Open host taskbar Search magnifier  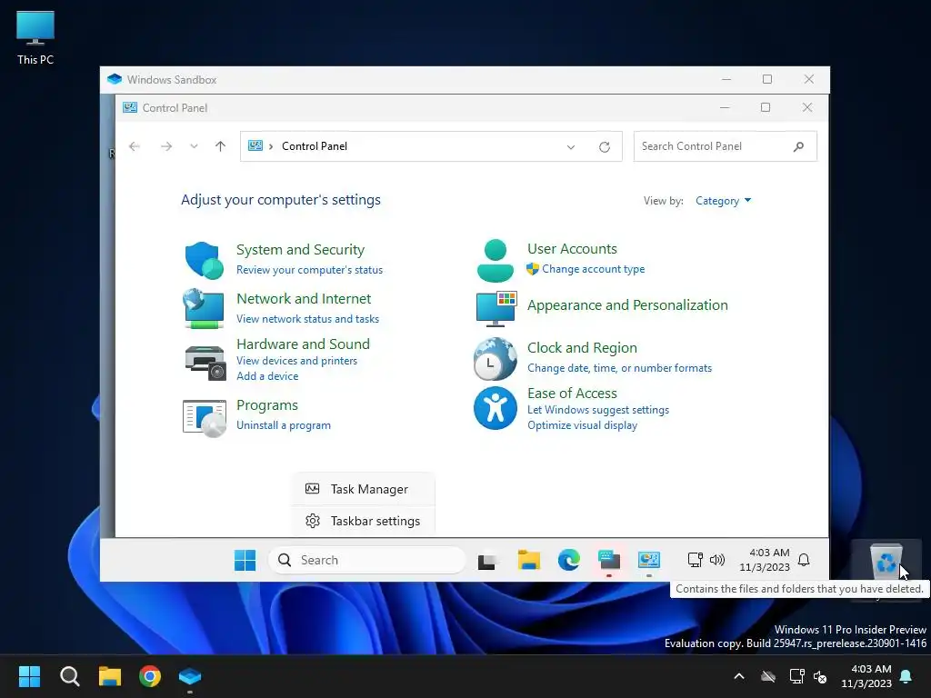click(69, 676)
